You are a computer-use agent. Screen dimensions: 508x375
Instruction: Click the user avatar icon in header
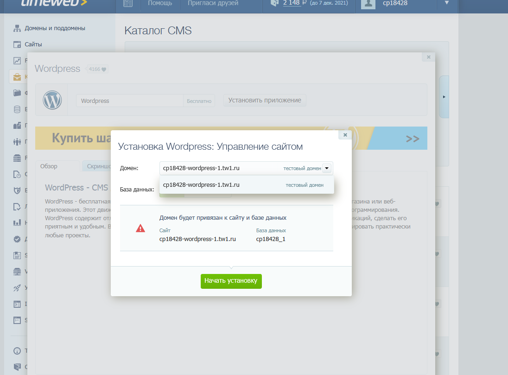[x=368, y=4]
